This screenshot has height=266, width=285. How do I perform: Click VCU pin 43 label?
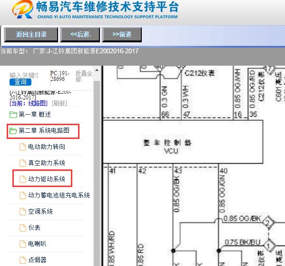coord(178,171)
